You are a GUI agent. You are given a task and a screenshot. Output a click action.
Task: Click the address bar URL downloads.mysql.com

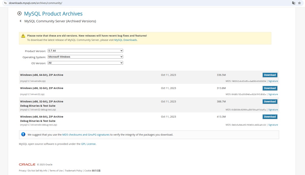click(x=35, y=3)
